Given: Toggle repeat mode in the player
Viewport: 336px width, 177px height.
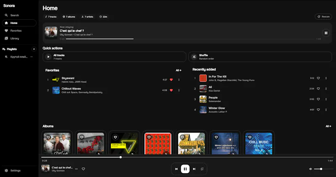Looking at the screenshot, I should pyautogui.click(x=202, y=169).
